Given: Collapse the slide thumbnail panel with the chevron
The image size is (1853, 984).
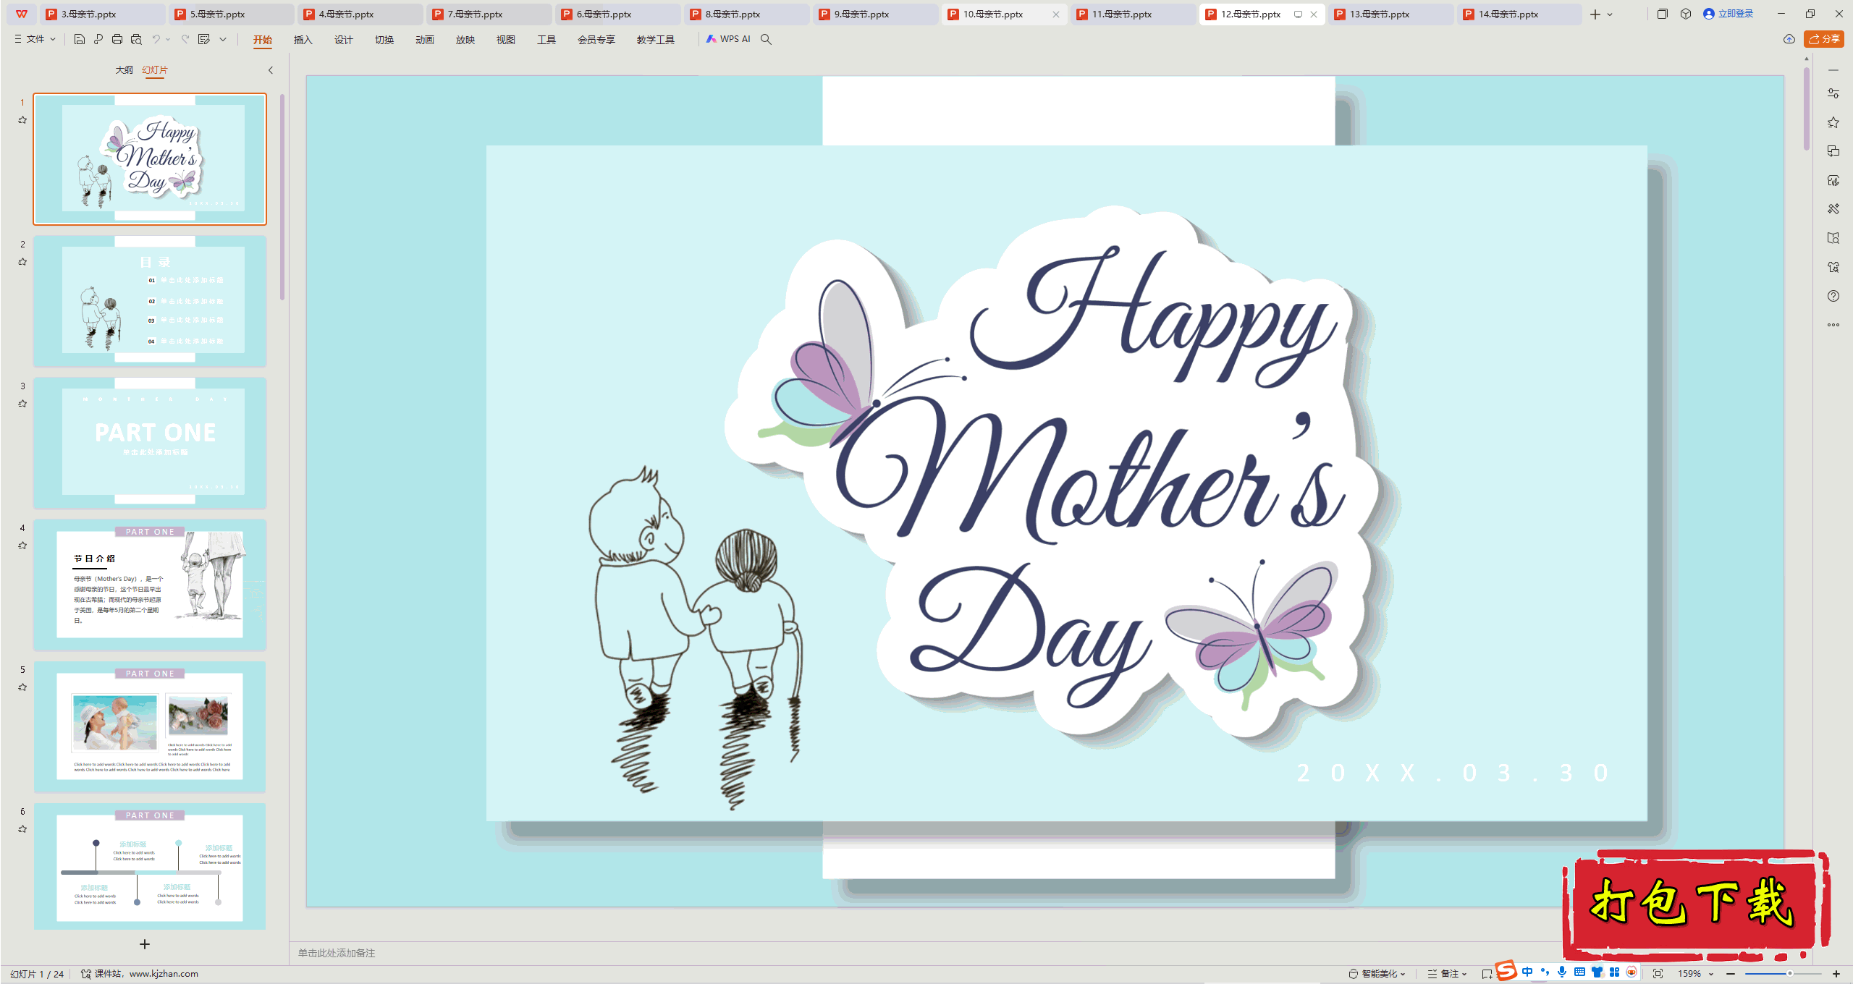Looking at the screenshot, I should 271,70.
